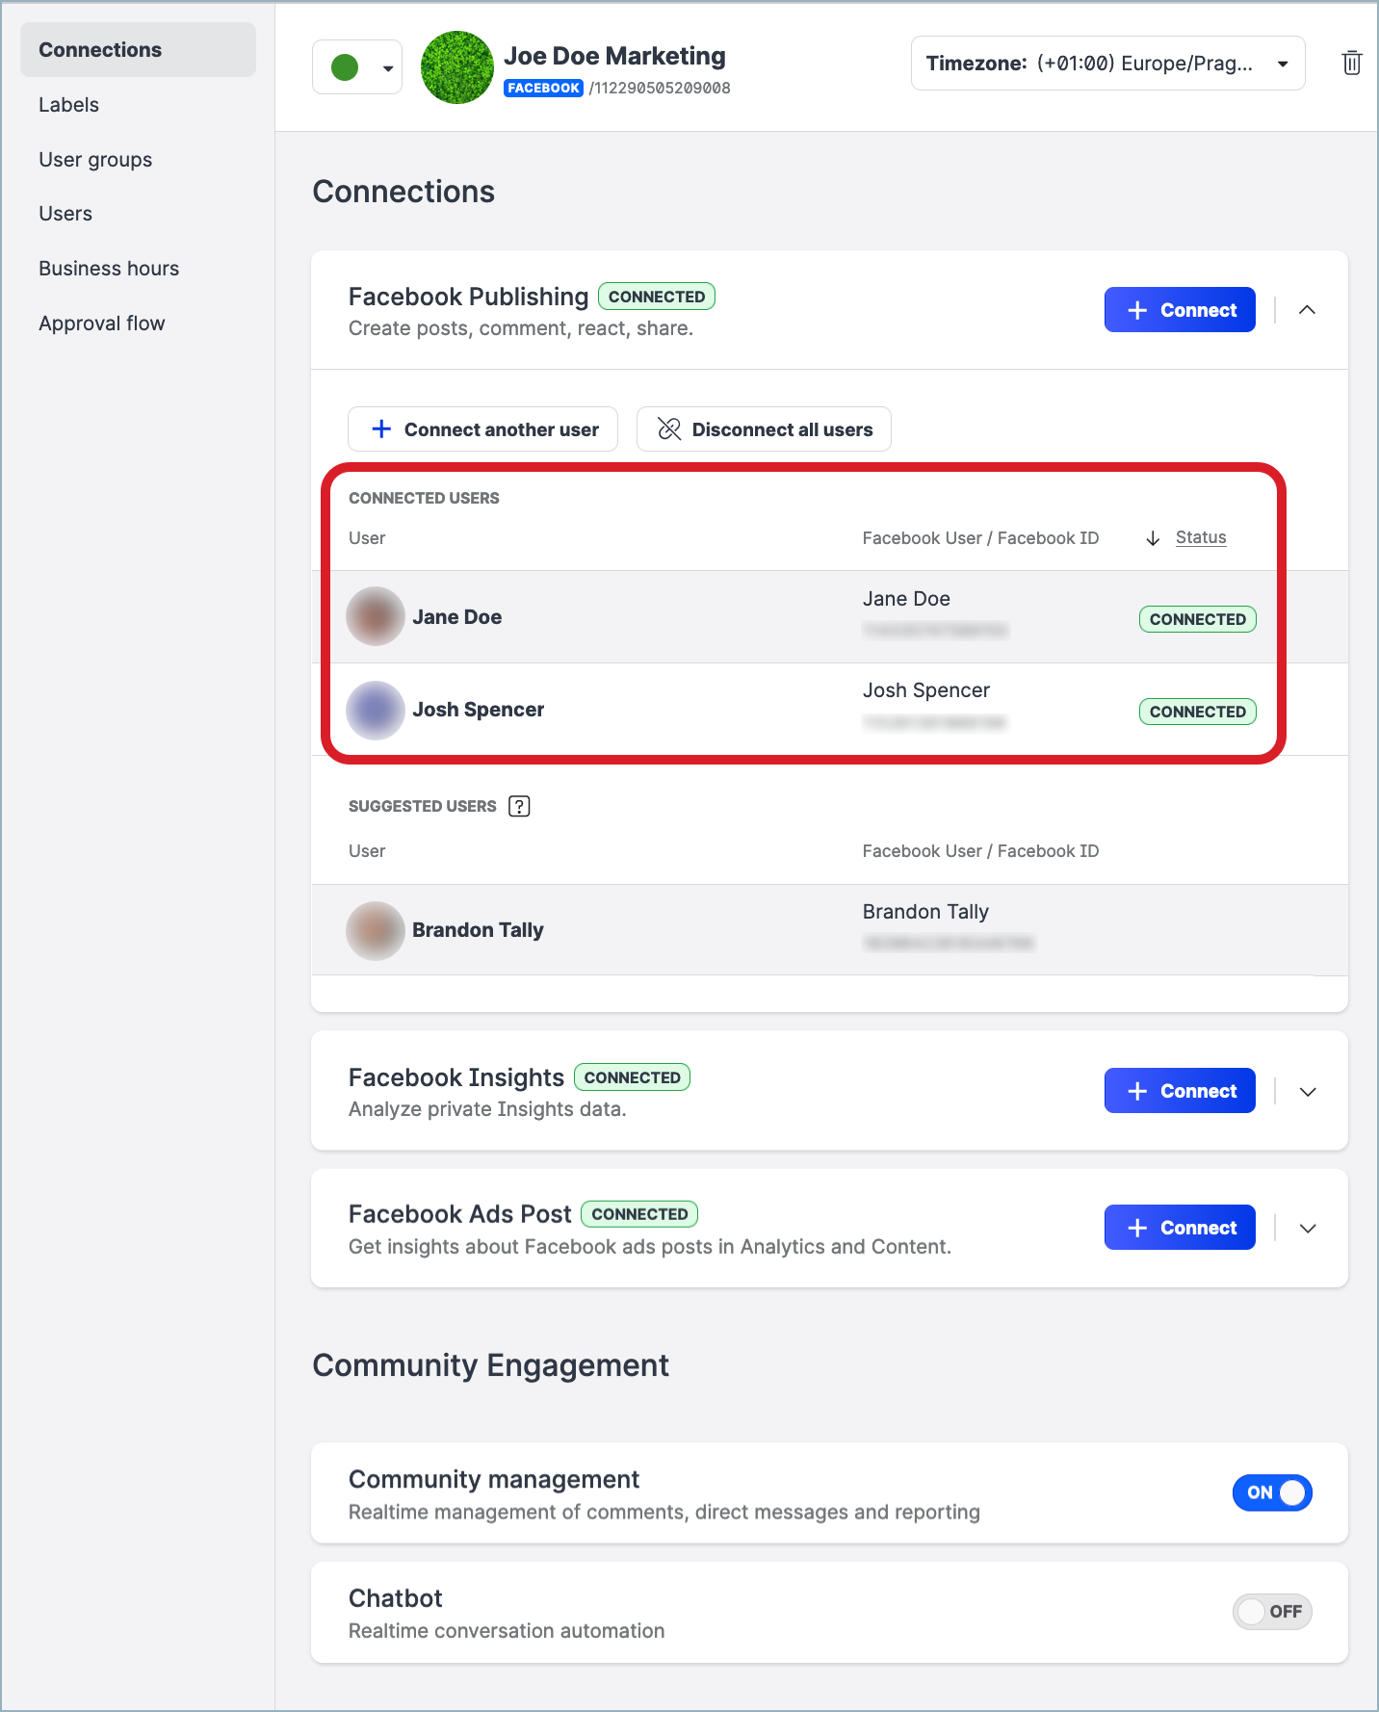This screenshot has height=1712, width=1379.
Task: Click Connect button for Facebook Insights
Action: [1179, 1091]
